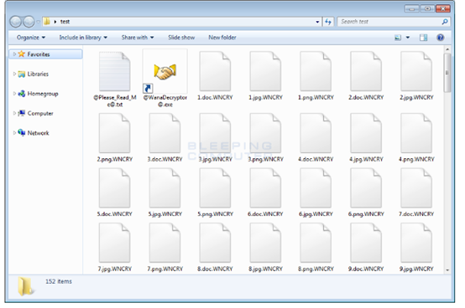Viewport: 465px width, 308px height.
Task: Create a New folder
Action: tap(222, 38)
